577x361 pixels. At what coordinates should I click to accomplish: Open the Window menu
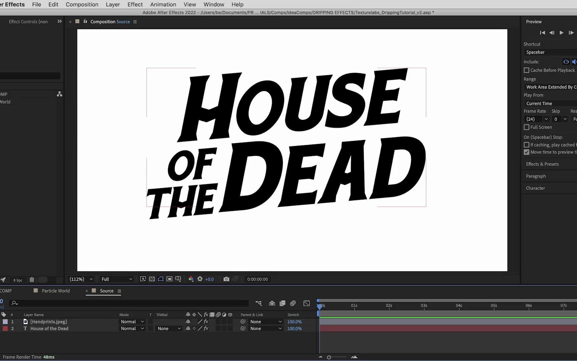214,4
